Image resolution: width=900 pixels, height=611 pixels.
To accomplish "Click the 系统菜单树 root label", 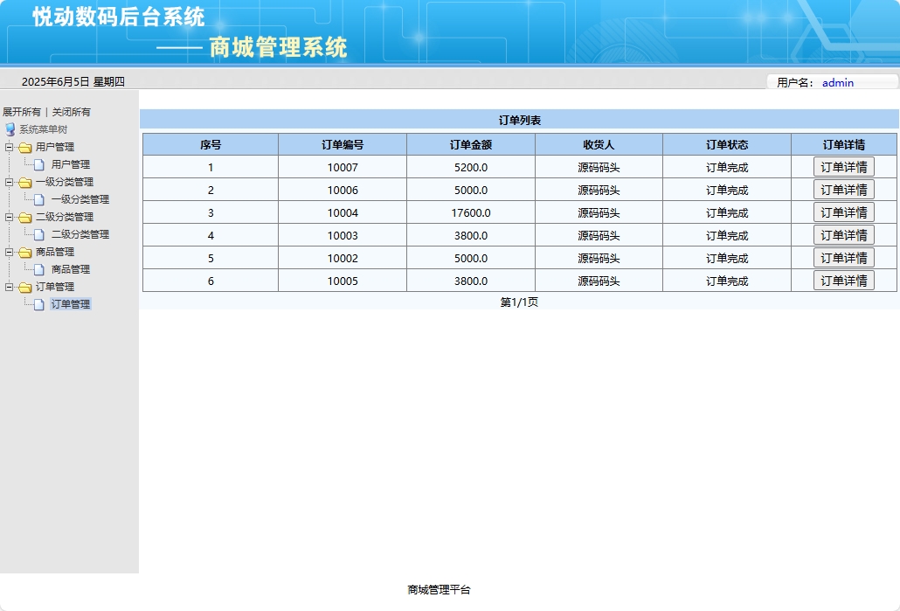I will (44, 129).
